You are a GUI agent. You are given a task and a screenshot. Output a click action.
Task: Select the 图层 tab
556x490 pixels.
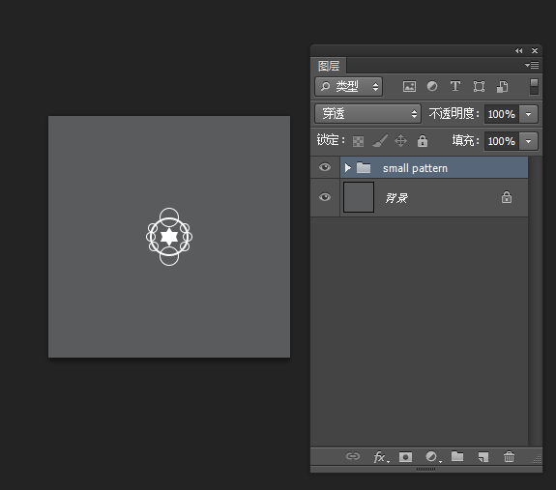click(329, 66)
